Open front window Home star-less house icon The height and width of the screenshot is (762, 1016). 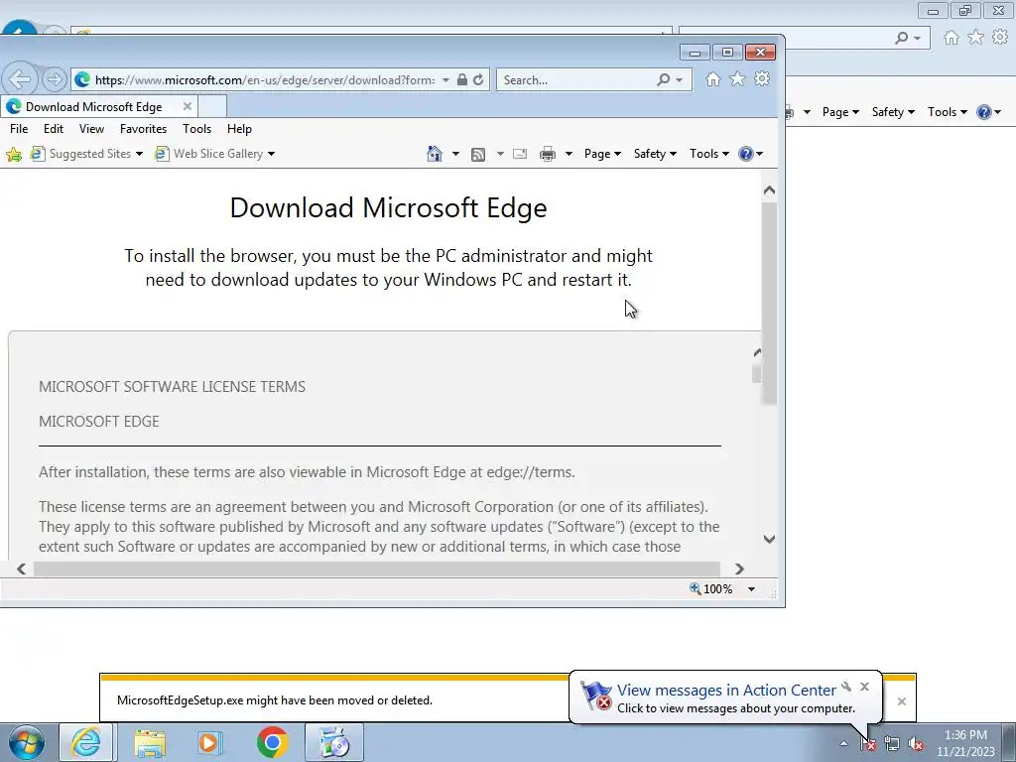[712, 79]
